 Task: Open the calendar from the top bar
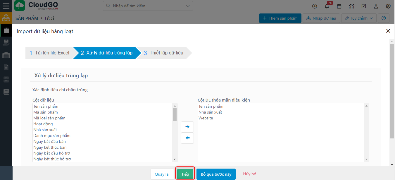[x=339, y=6]
